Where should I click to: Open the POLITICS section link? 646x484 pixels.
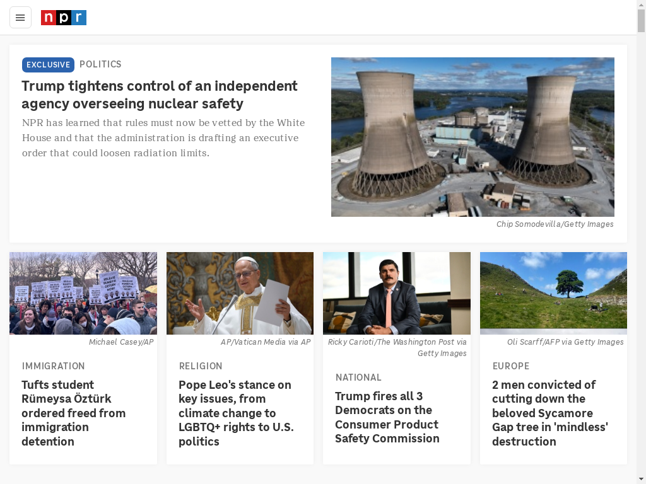pos(100,64)
